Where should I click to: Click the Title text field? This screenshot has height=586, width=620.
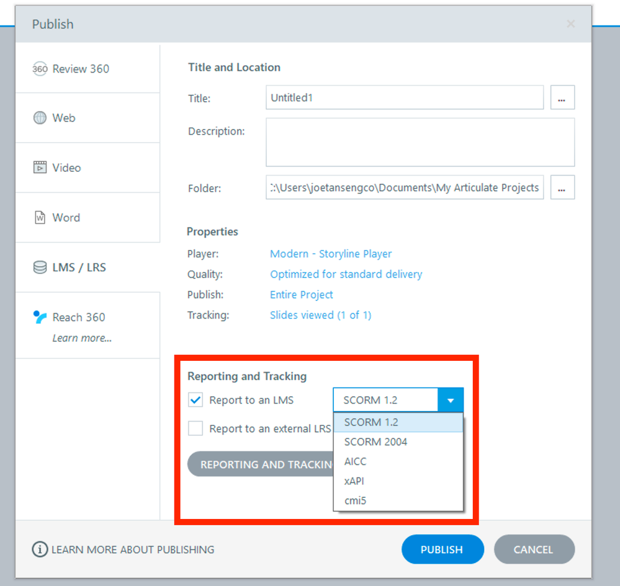(x=404, y=98)
